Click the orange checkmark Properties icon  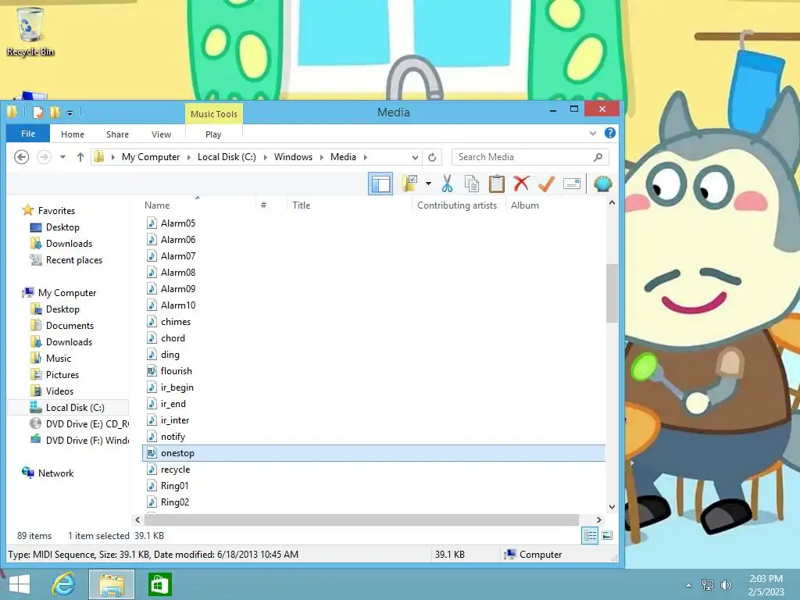coord(546,184)
